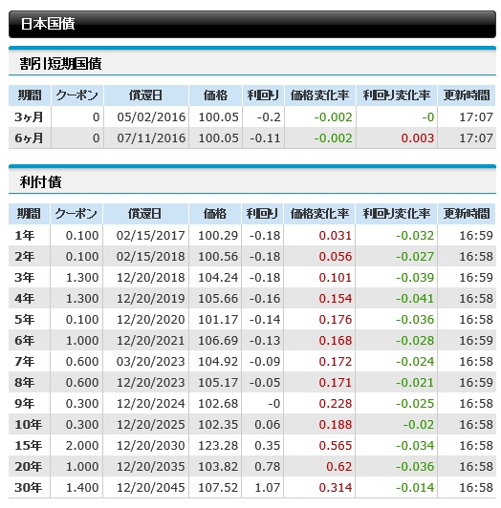Click the 2年 row label
The width and height of the screenshot is (501, 508).
tap(24, 256)
